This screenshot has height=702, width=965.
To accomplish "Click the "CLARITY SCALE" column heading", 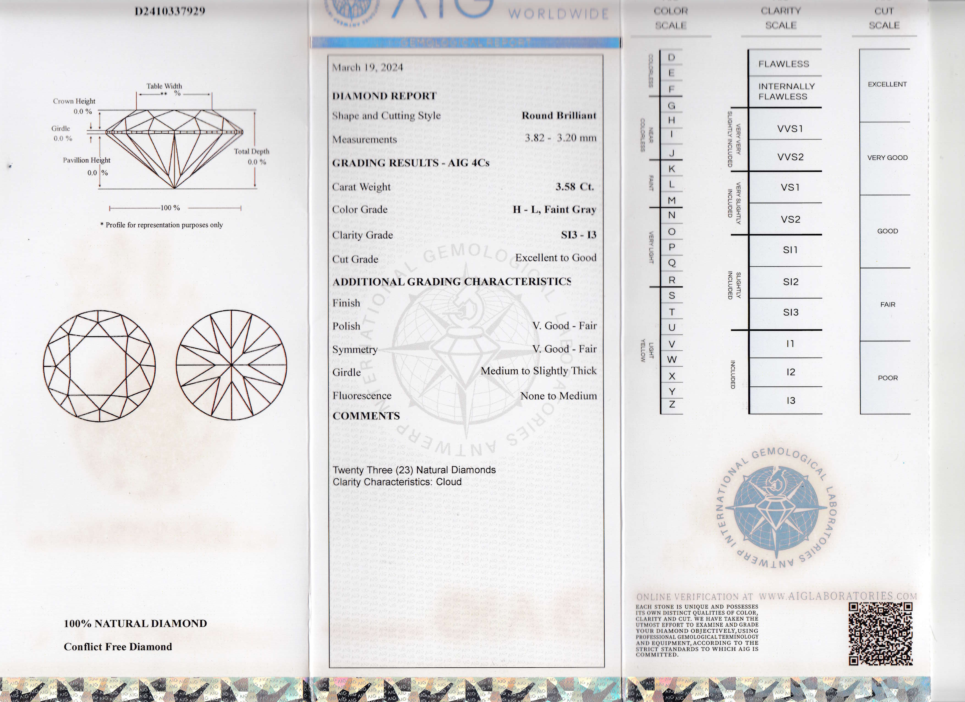I will click(x=781, y=18).
